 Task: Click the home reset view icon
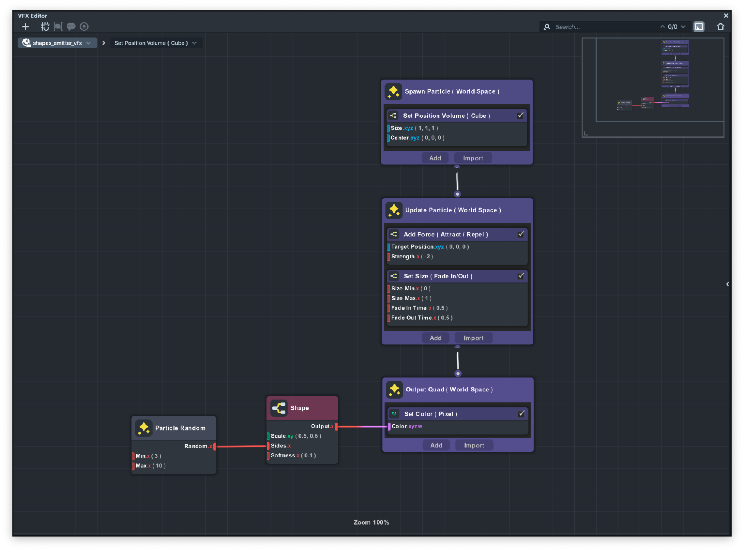(x=721, y=26)
